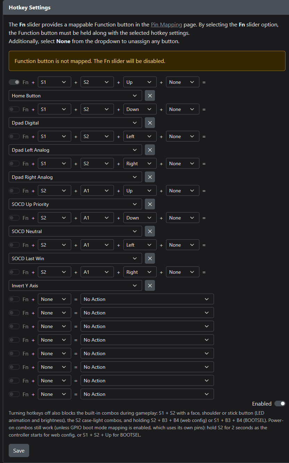Screen dimensions: 289x463
Task: Open None dropdown in S2 + A1 + Right row
Action: 183,272
